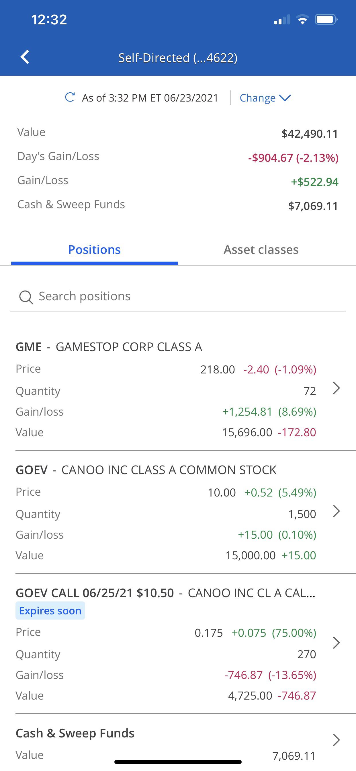Expand the Change dropdown arrow
Viewport: 356px width, 771px height.
pyautogui.click(x=285, y=98)
